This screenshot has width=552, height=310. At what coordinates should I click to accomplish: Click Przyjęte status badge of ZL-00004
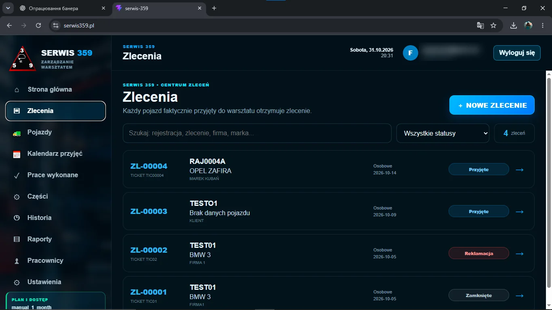tap(479, 170)
